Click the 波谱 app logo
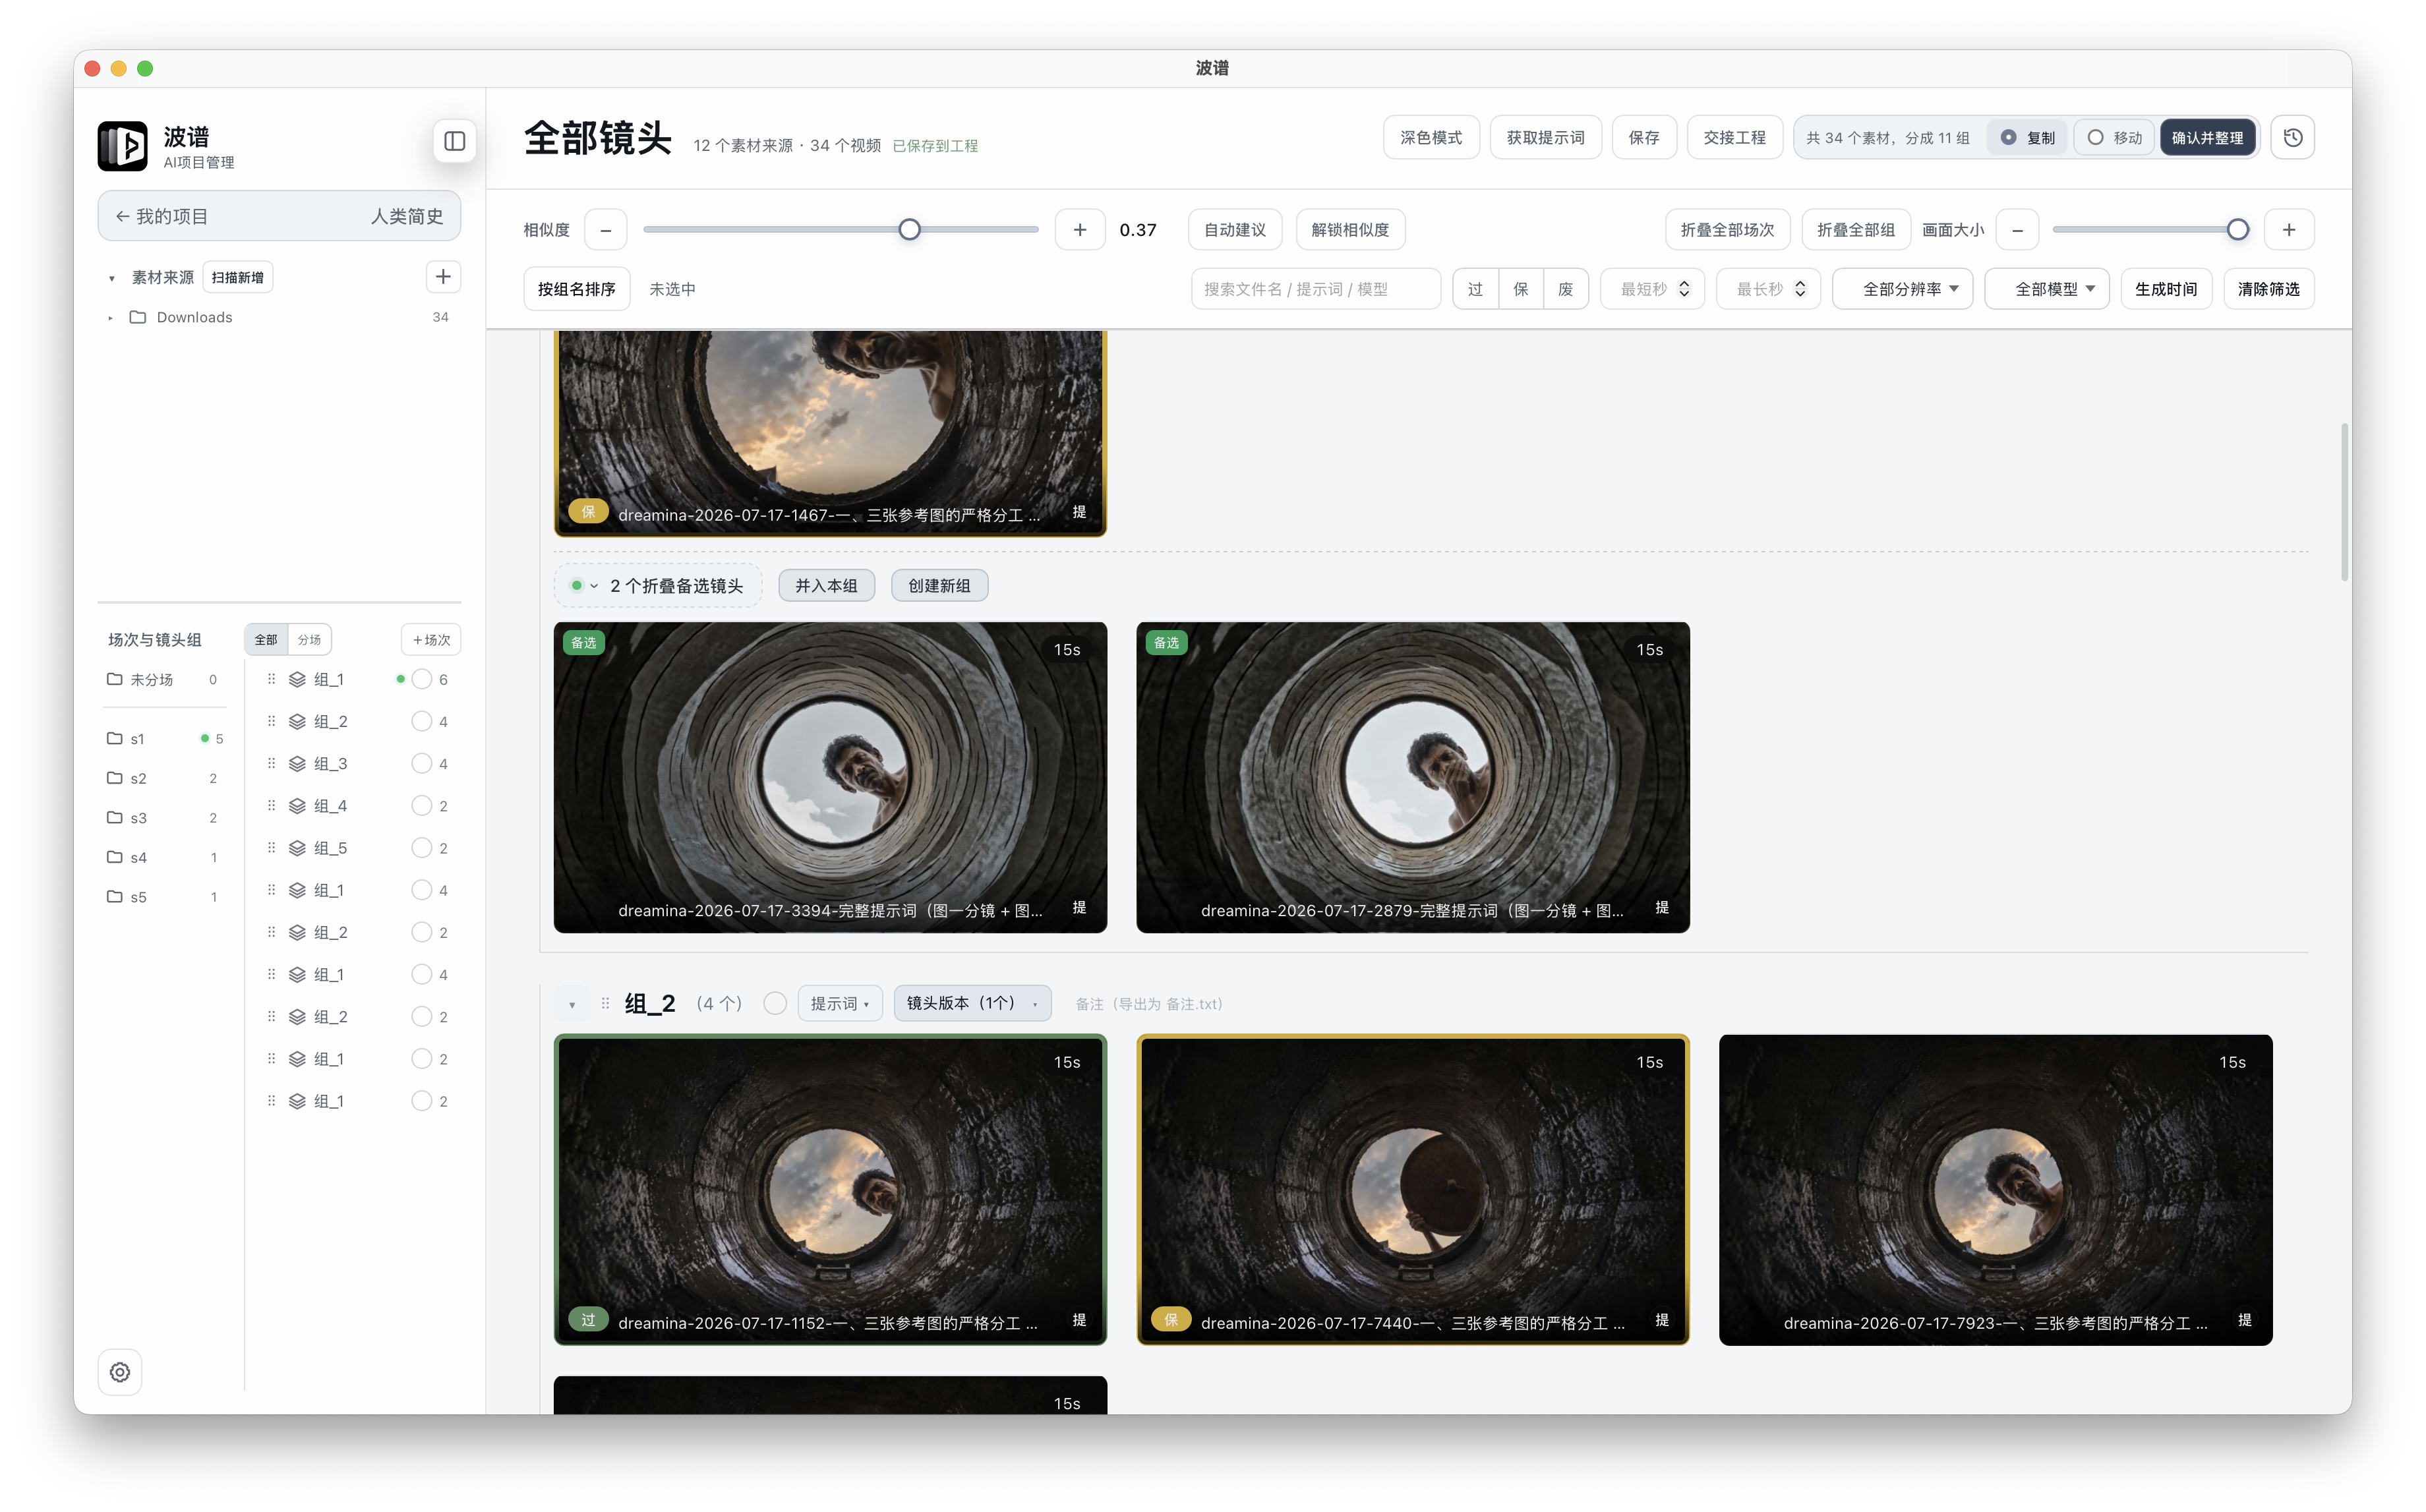This screenshot has height=1512, width=2426. point(122,146)
